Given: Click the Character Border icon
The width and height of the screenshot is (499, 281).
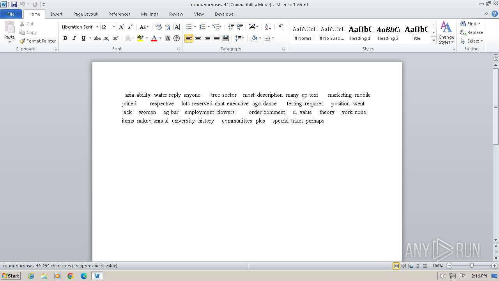Looking at the screenshot, I should coord(177,27).
